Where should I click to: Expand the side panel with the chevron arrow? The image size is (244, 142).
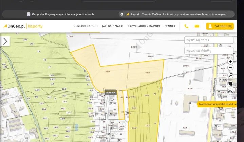coord(5,41)
